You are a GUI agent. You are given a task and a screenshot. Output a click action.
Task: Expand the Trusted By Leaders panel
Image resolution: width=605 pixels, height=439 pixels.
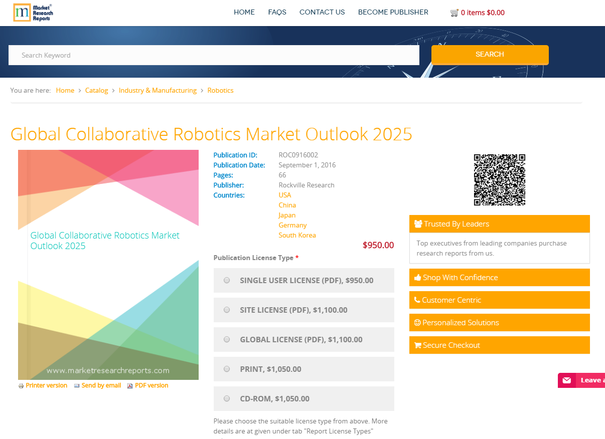point(499,224)
